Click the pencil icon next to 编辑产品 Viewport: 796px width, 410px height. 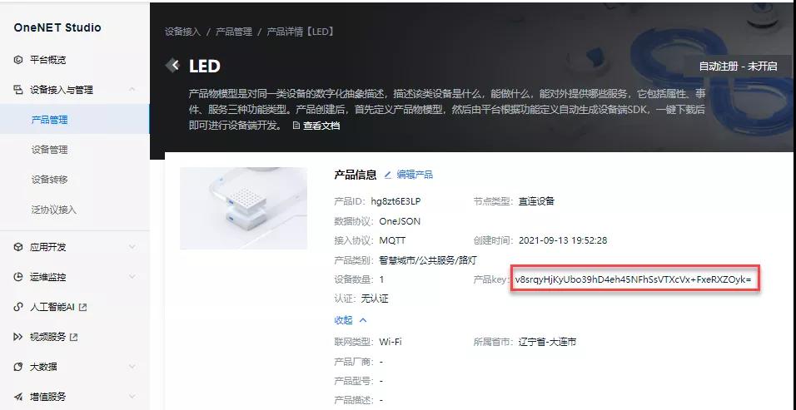pos(388,175)
